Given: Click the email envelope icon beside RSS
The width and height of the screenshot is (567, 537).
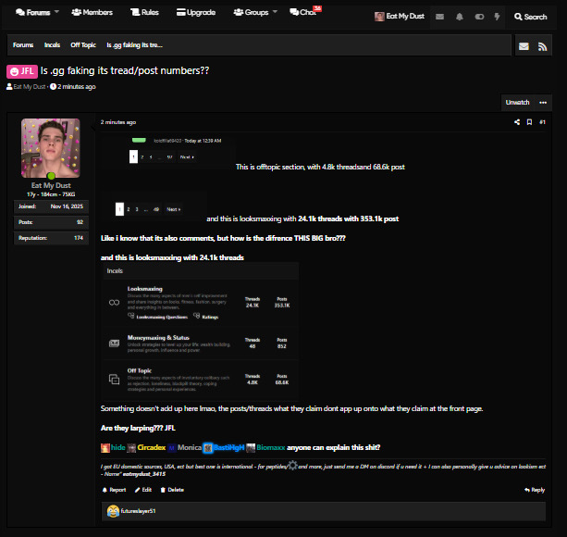Looking at the screenshot, I should (x=524, y=46).
